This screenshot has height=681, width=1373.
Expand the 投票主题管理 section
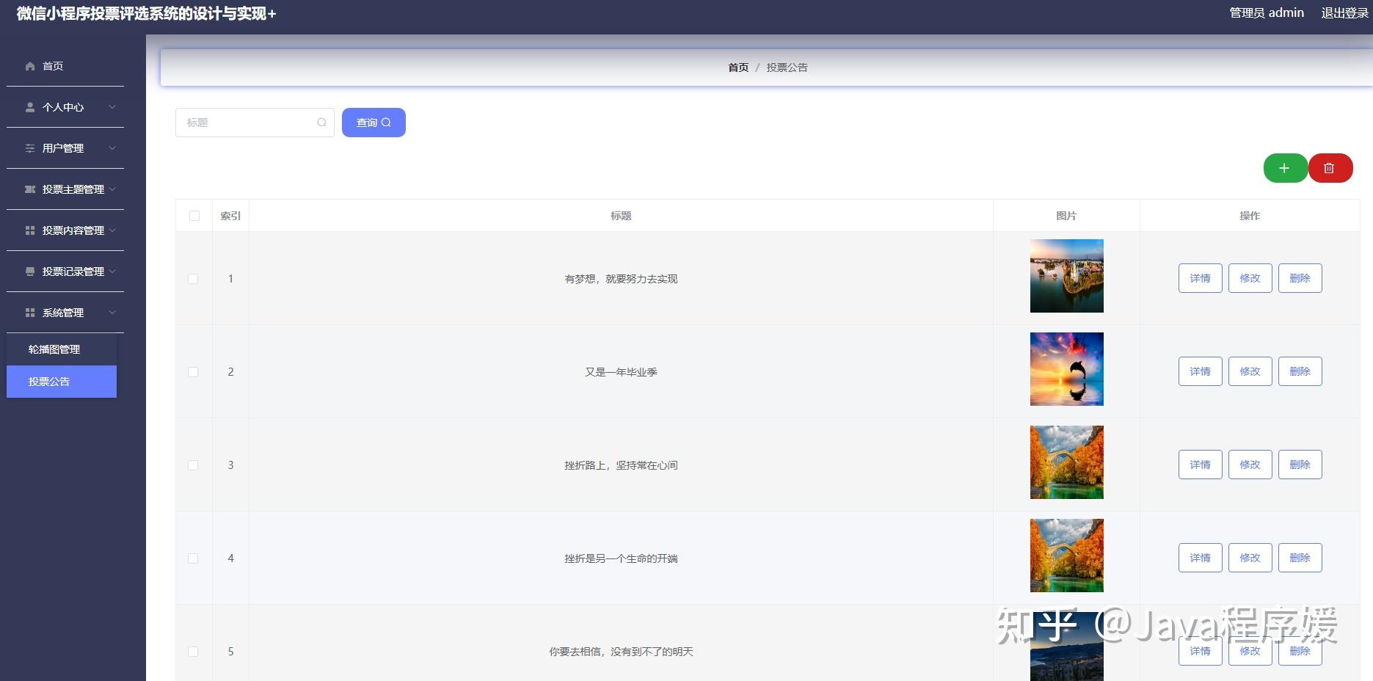pyautogui.click(x=64, y=189)
